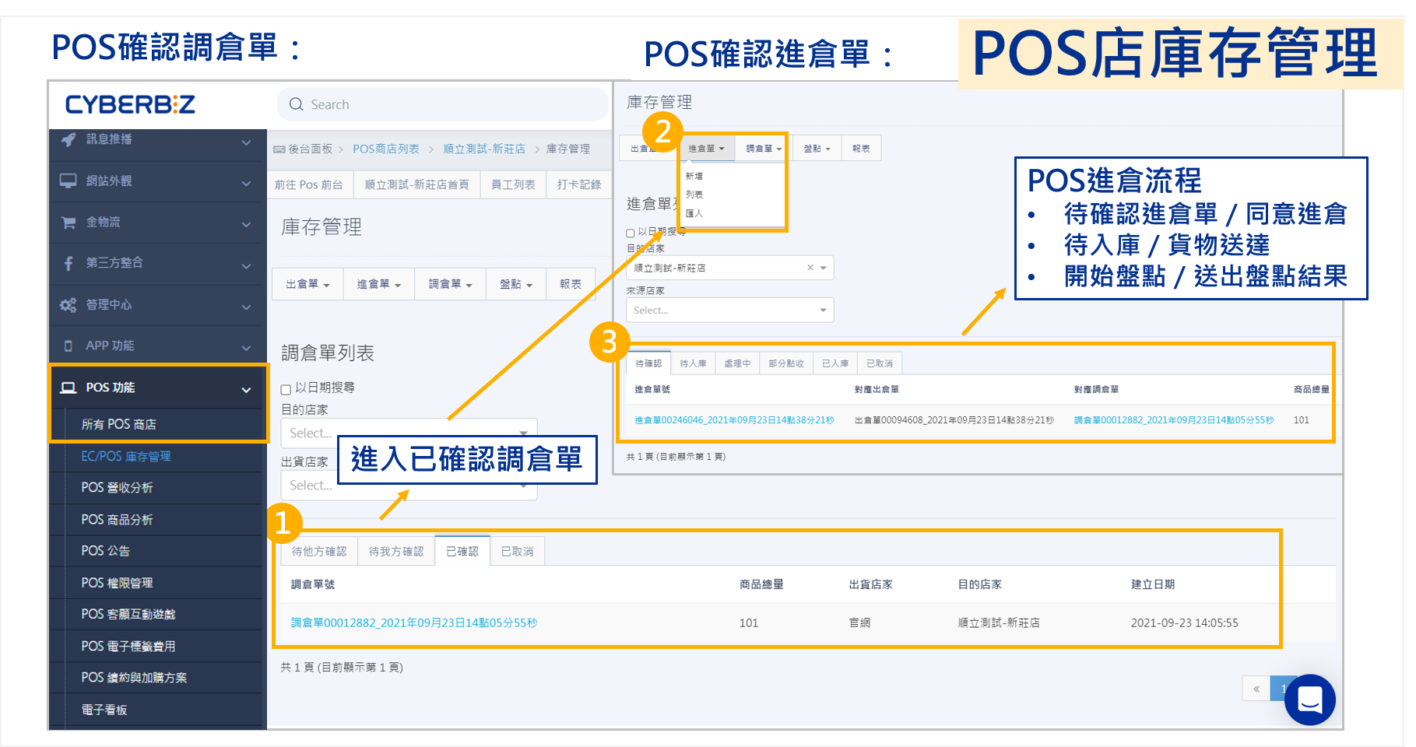Click the Facebook icon beside 第三方整合

click(x=69, y=263)
